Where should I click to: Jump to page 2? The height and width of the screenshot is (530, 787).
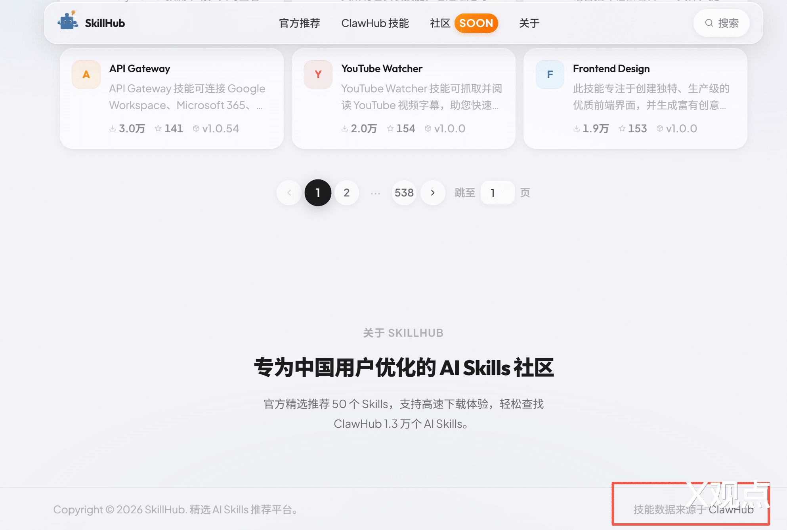(x=346, y=193)
